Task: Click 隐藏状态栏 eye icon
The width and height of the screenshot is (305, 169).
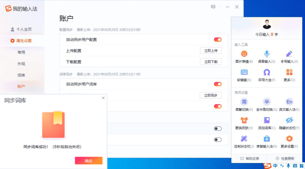Action: coord(289,120)
